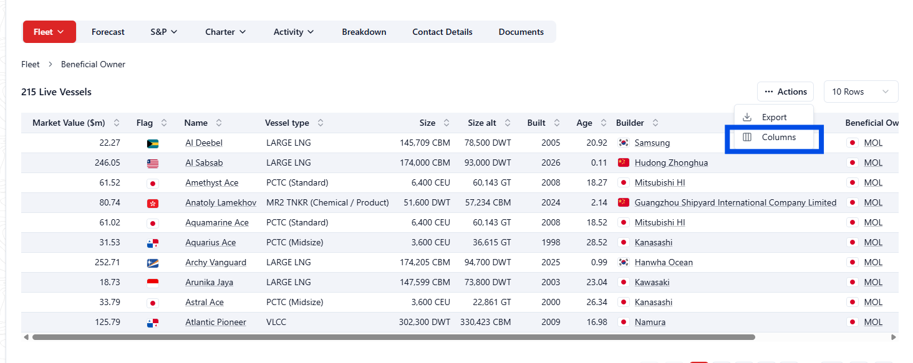
Task: Open the Astral Ace vessel link
Action: [x=205, y=302]
